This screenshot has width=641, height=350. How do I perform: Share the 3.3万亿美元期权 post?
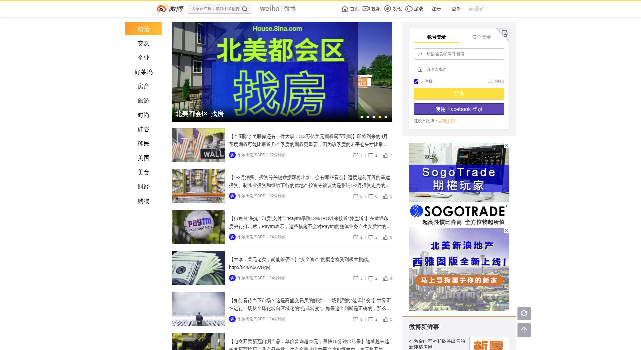358,155
